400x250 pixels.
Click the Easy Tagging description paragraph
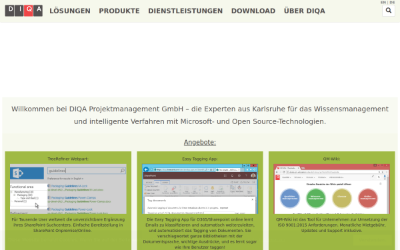200,233
